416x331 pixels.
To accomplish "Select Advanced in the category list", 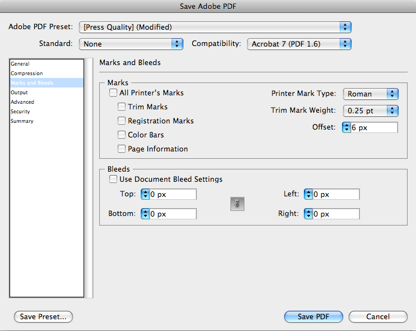I will [47, 102].
